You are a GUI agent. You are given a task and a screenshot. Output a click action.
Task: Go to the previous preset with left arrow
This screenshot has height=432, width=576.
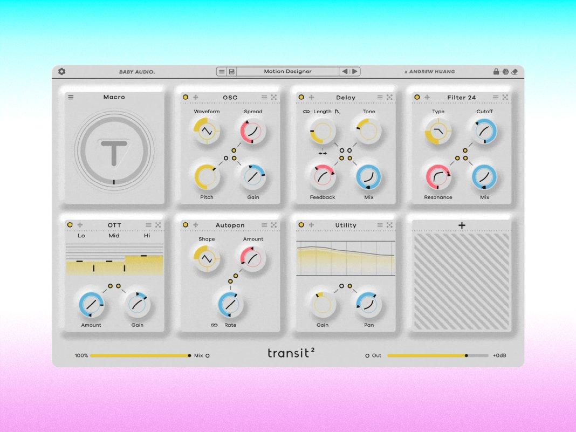[345, 71]
